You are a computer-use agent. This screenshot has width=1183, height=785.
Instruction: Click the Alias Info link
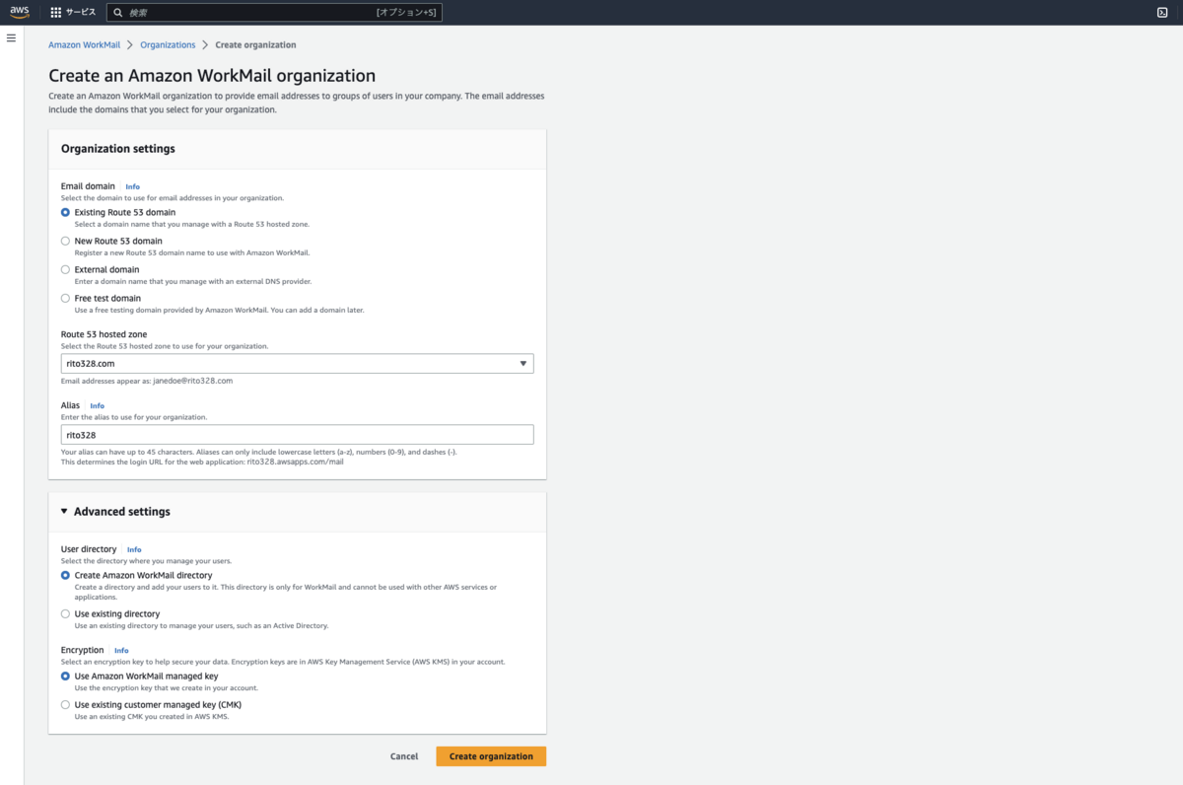click(97, 404)
